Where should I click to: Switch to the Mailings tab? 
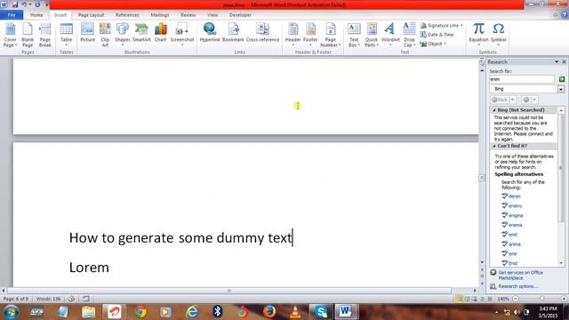160,15
